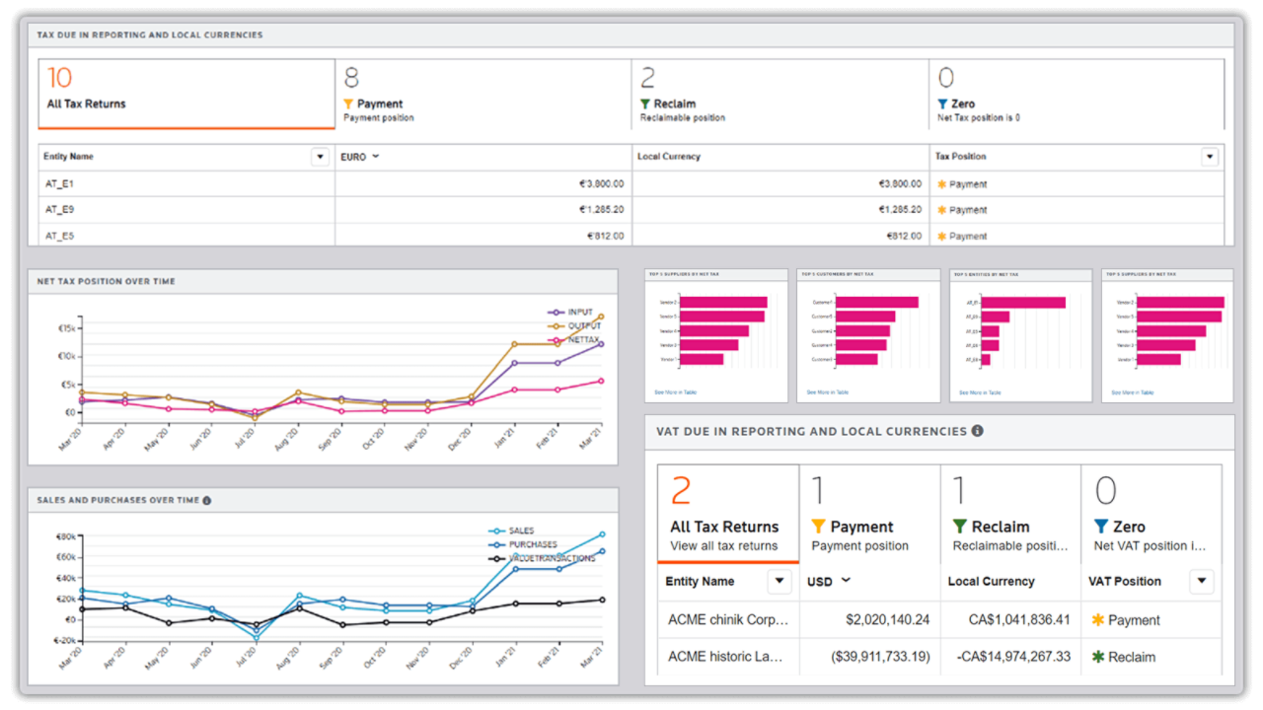Click the orange Payment filter funnel icon

click(348, 104)
